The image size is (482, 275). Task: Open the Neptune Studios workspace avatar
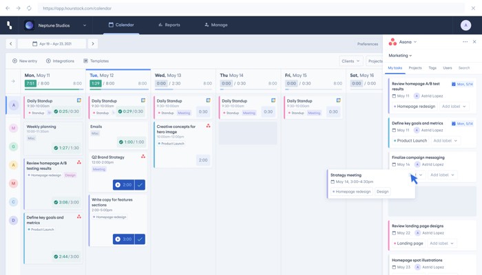(x=29, y=25)
